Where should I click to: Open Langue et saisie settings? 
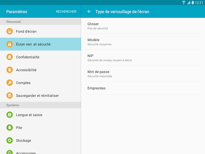click(x=40, y=115)
